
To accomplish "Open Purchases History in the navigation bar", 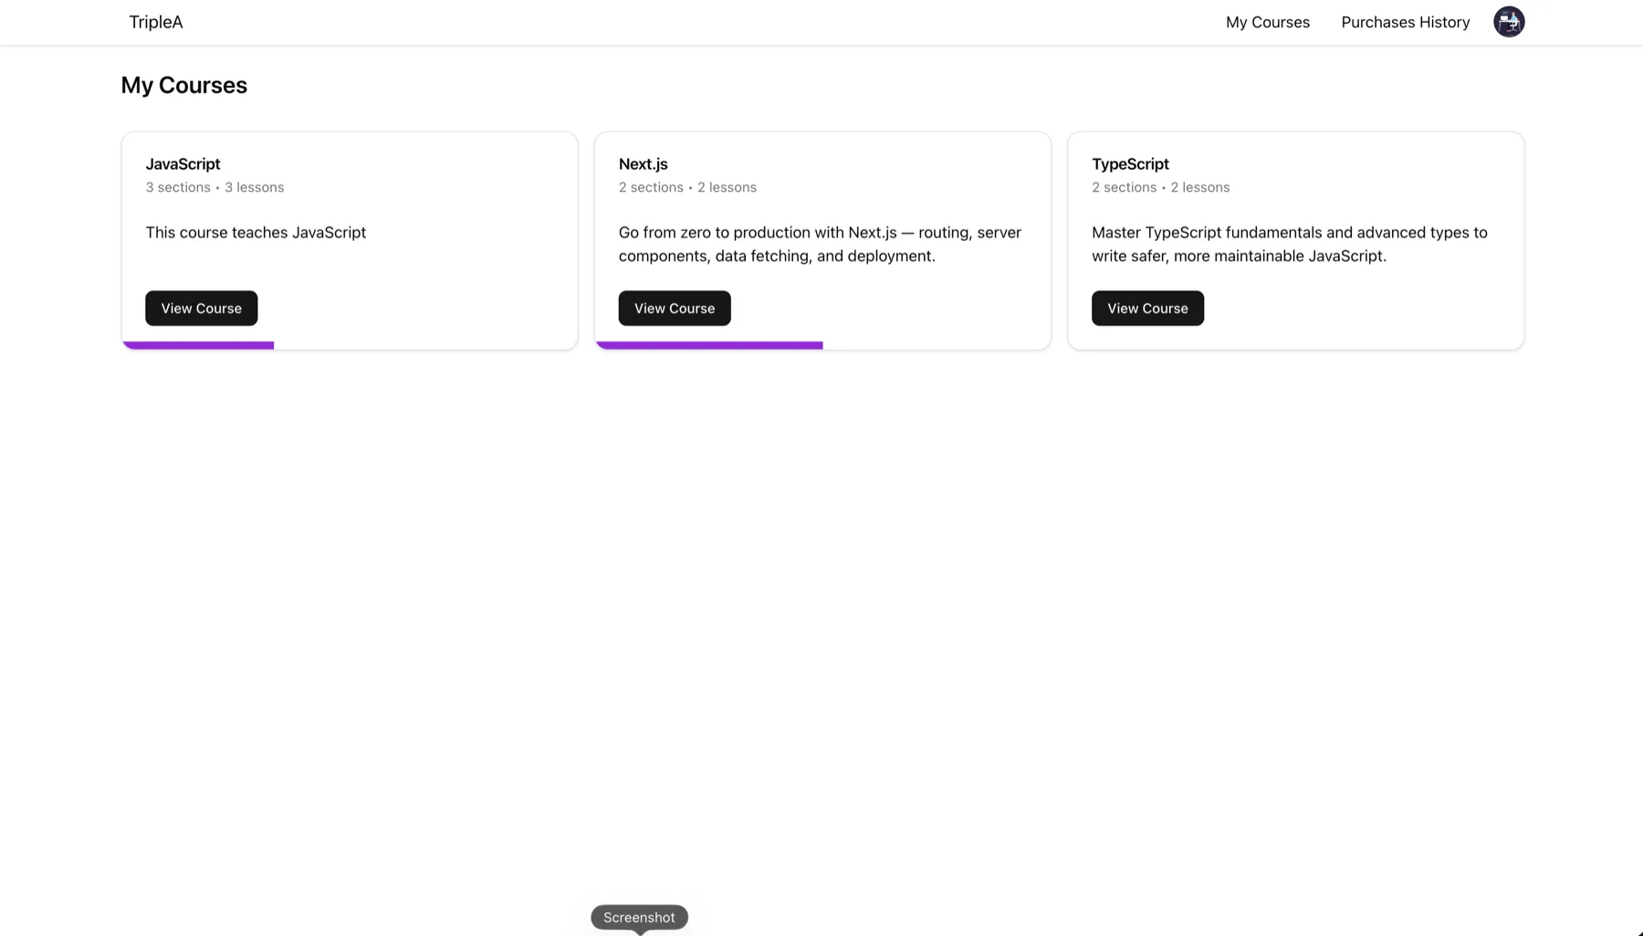I will click(x=1405, y=22).
